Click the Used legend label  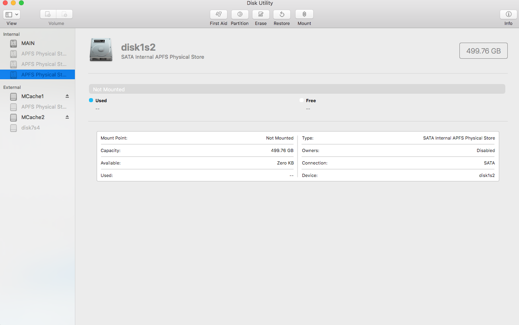tap(101, 101)
